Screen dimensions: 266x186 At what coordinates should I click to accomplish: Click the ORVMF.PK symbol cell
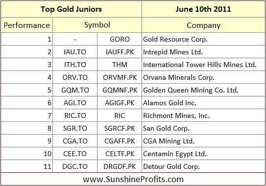120,77
